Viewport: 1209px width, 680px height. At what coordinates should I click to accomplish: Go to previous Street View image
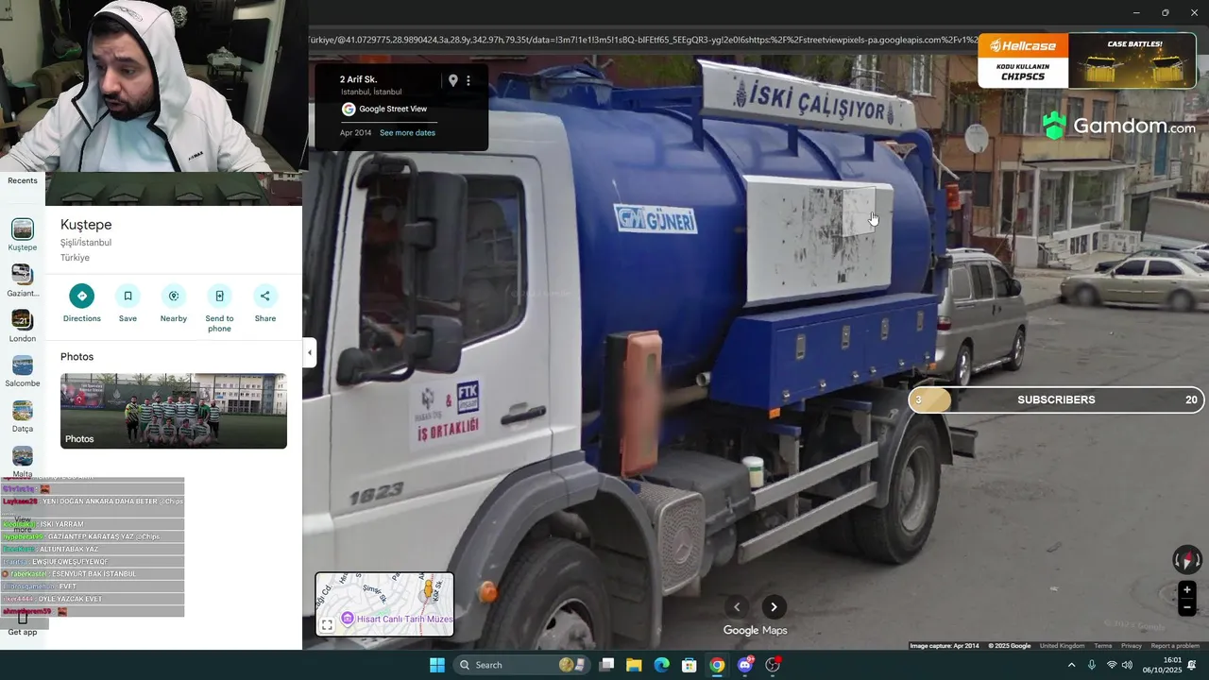click(x=737, y=607)
